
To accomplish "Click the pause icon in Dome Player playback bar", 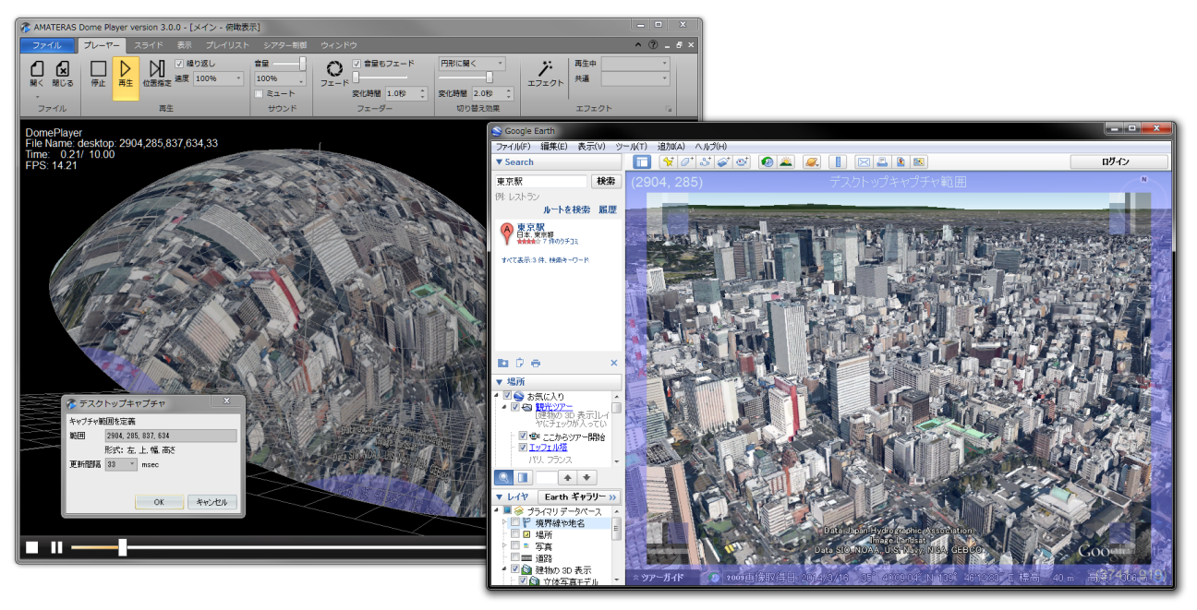I will 56,547.
